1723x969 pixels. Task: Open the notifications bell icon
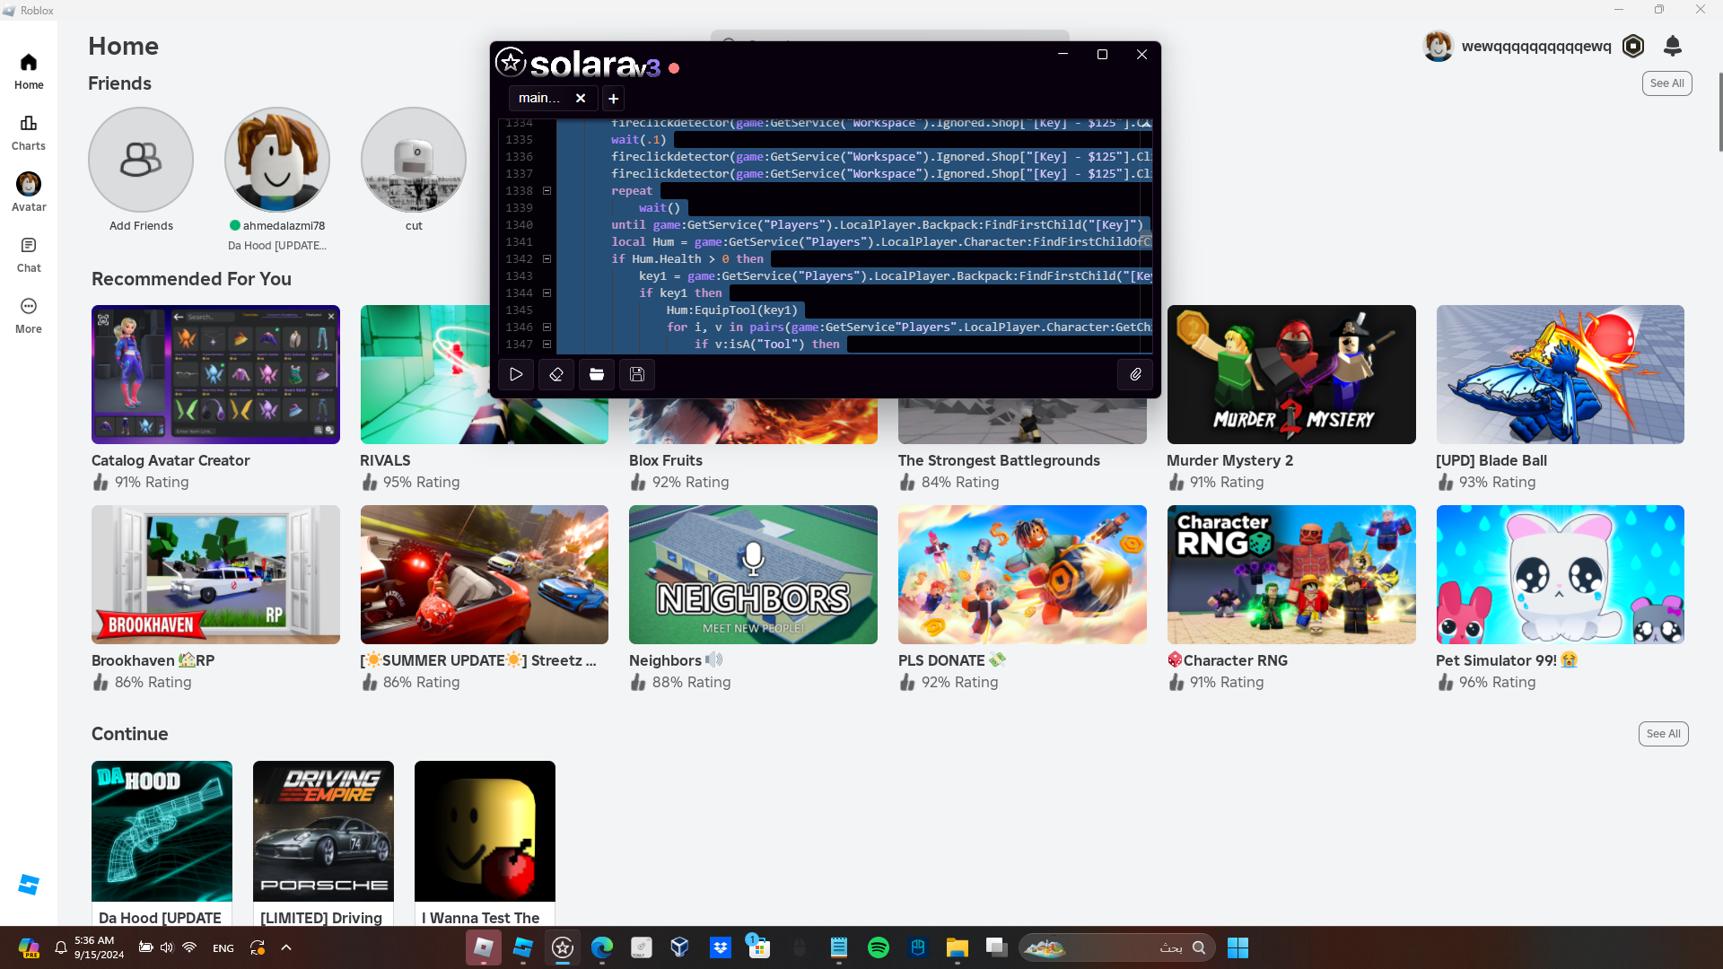click(1672, 46)
